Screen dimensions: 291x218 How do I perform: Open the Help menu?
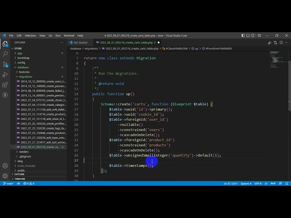pos(80,35)
